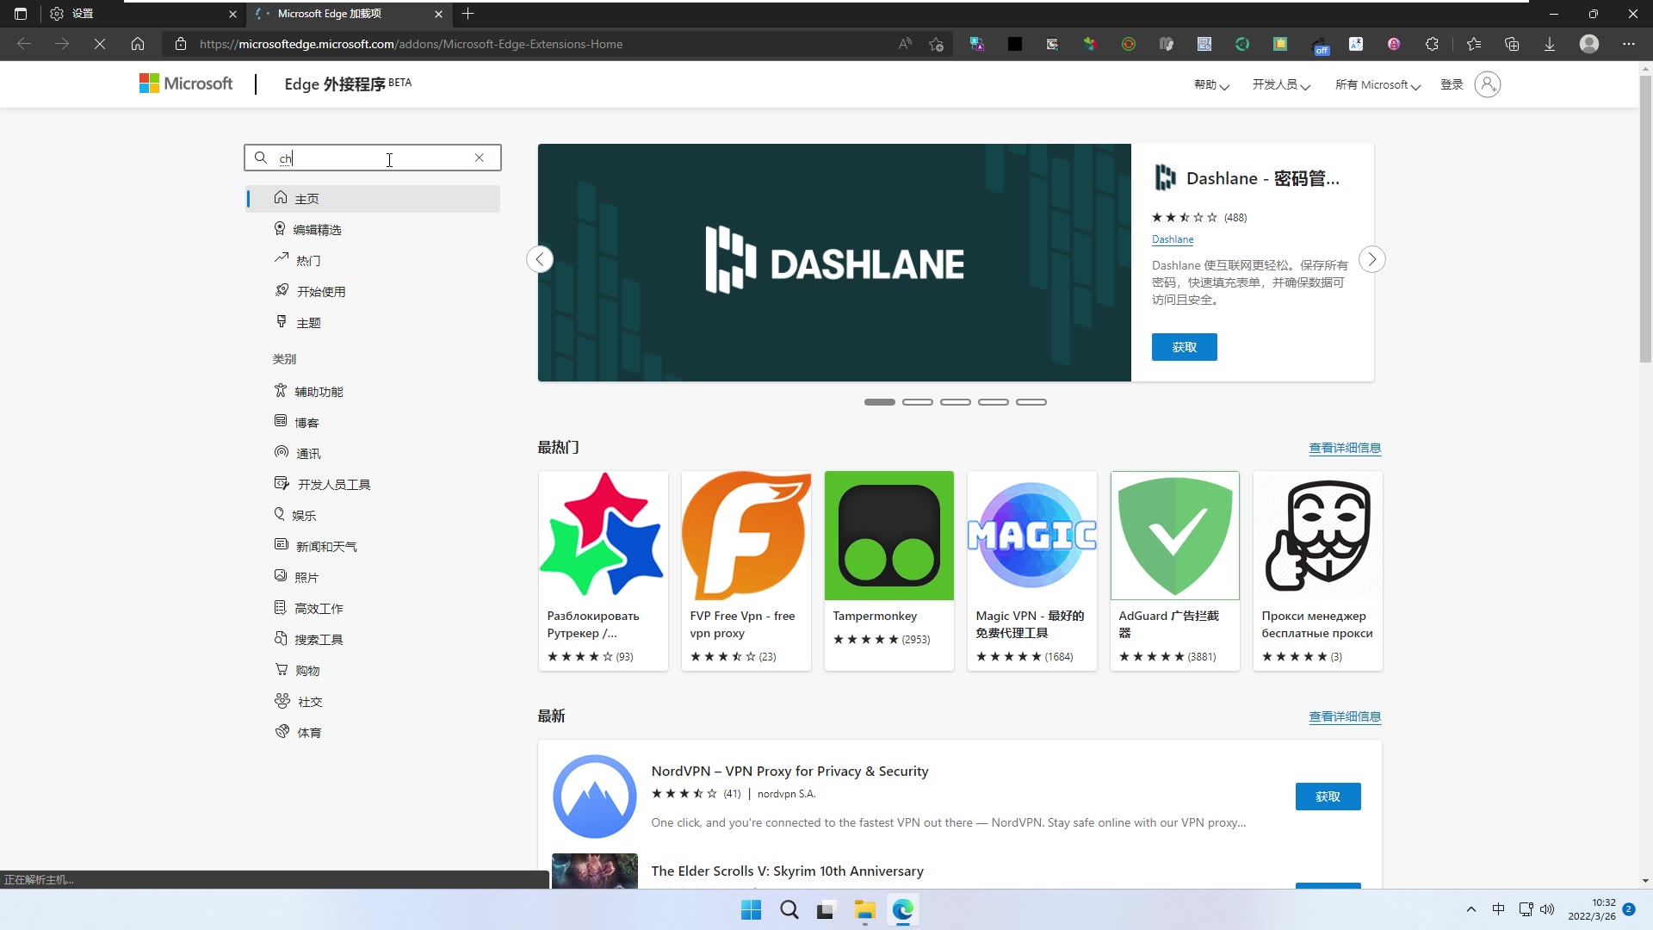1653x930 pixels.
Task: Open 查看详细信息 for 最新
Action: tap(1345, 716)
